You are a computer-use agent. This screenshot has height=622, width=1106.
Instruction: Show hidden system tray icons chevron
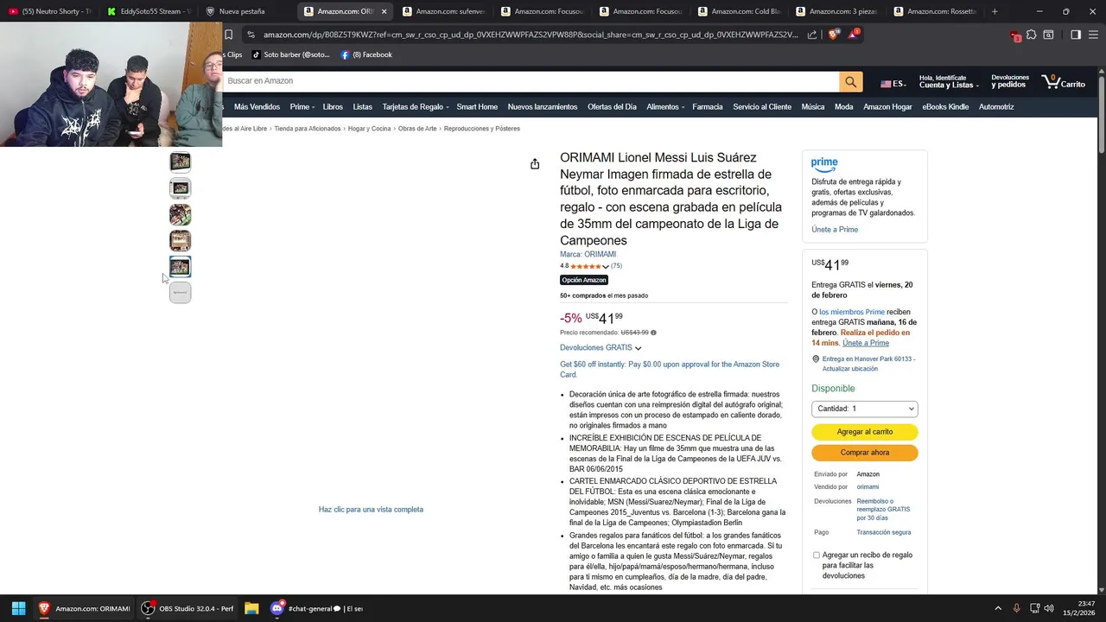998,608
